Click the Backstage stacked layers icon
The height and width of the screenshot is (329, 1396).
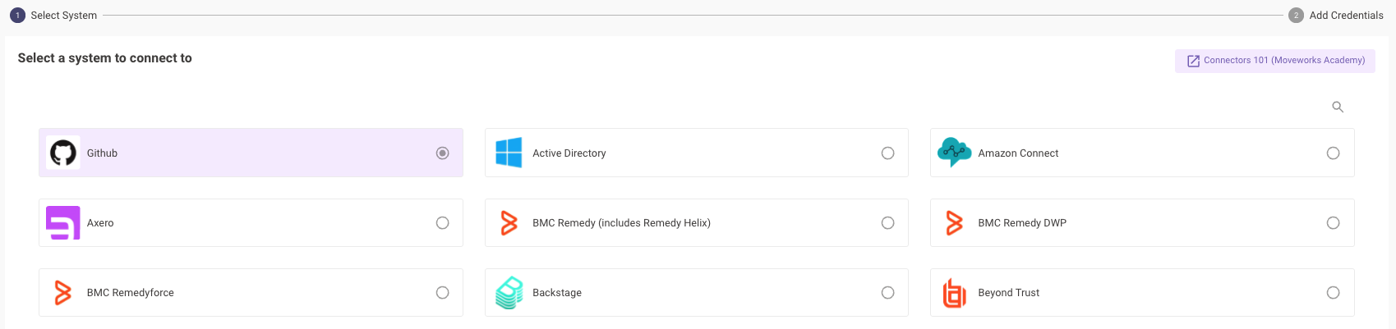tap(509, 292)
